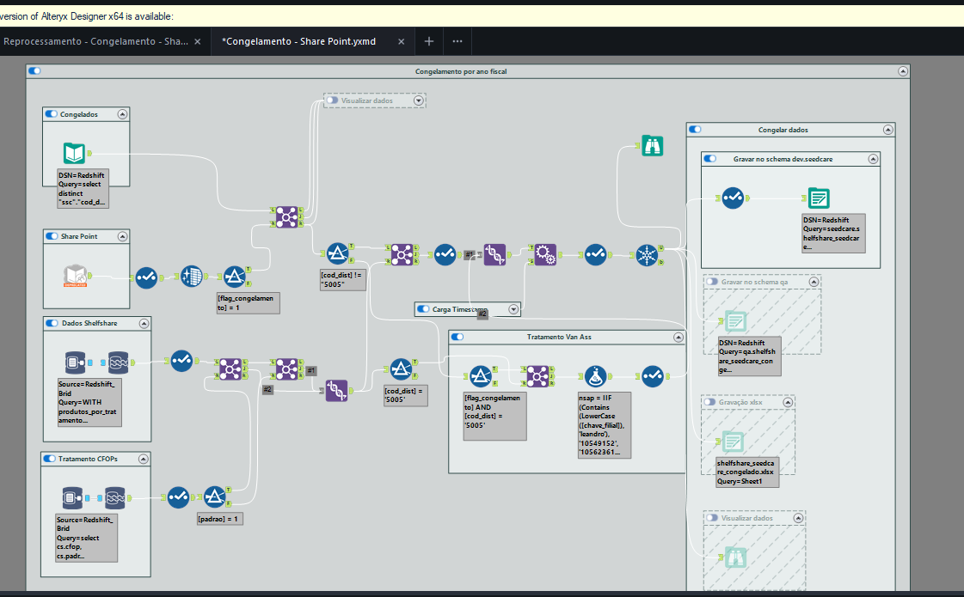Select the Join tool connected to Congelados input
The width and height of the screenshot is (964, 597).
(x=286, y=216)
